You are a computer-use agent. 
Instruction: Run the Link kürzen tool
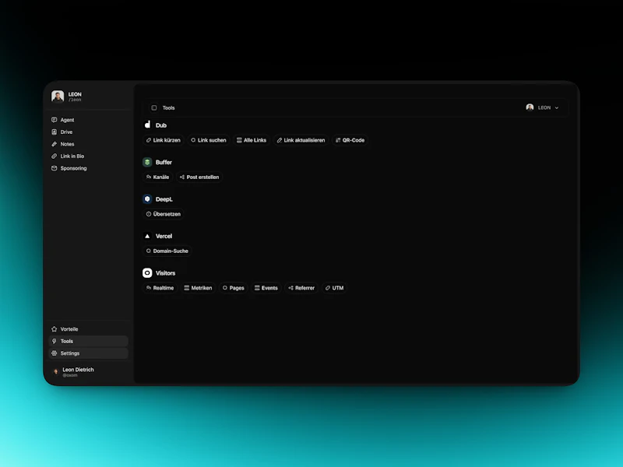[164, 140]
